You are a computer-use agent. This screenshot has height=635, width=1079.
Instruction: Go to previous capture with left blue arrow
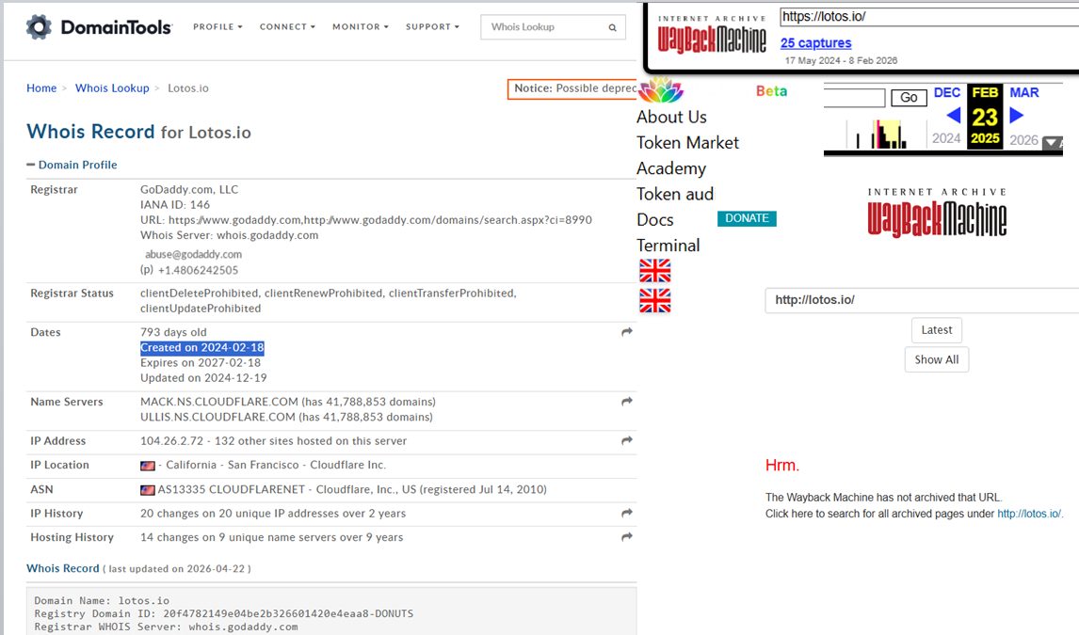954,116
